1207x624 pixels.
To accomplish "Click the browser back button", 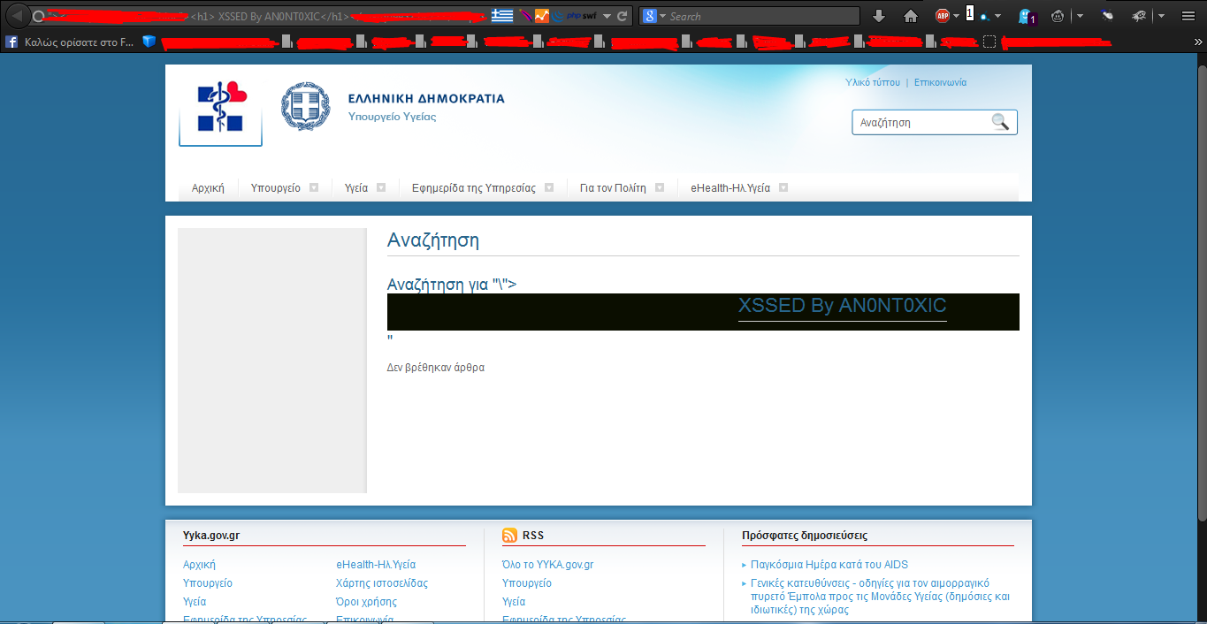I will pyautogui.click(x=17, y=16).
